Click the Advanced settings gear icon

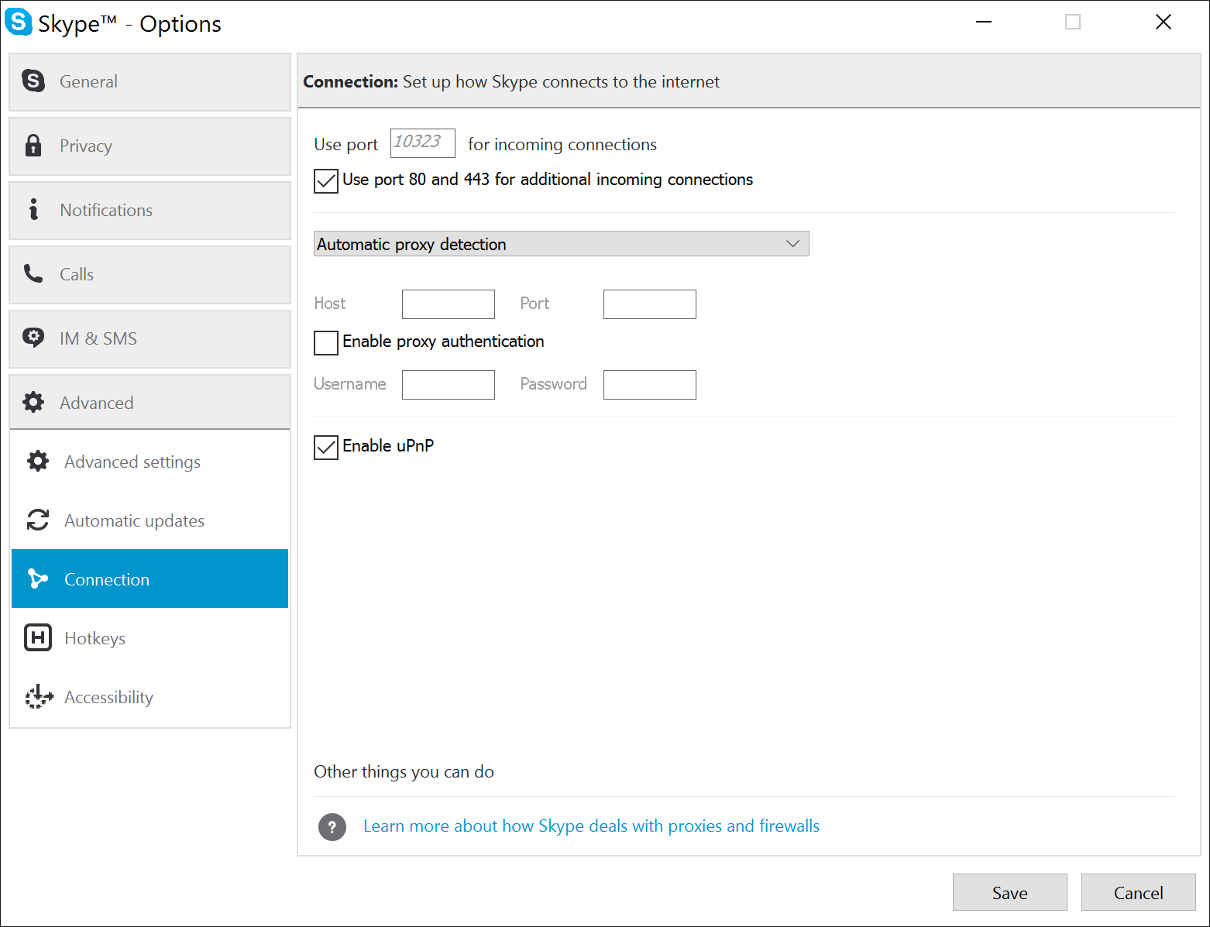coord(38,461)
